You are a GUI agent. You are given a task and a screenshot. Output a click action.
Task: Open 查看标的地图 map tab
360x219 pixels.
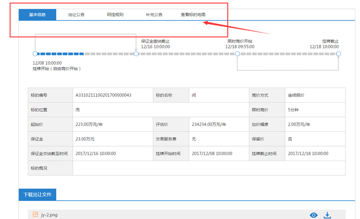click(x=193, y=15)
